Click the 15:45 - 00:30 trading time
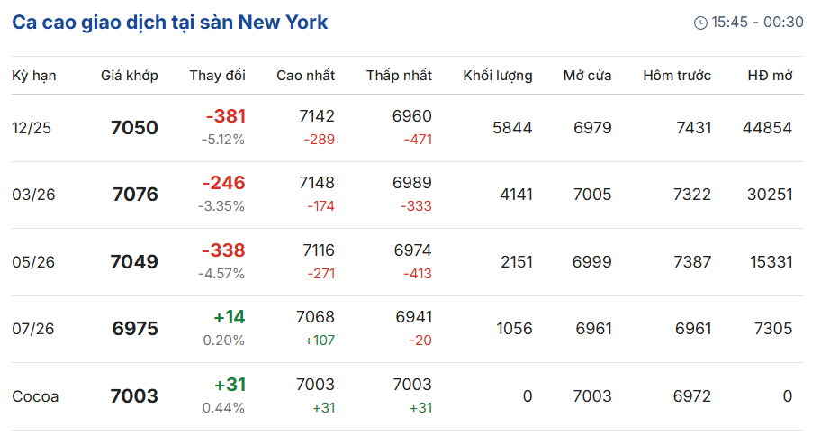The height and width of the screenshot is (436, 821). point(757,22)
